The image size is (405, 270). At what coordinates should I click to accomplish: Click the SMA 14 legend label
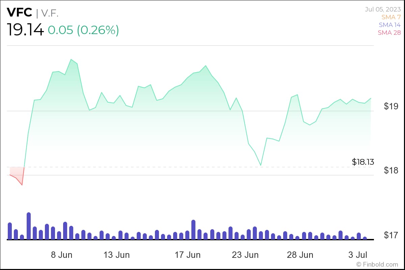click(x=390, y=25)
